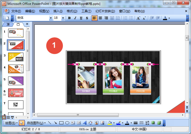Image resolution: width=191 pixels, height=134 pixels.
Task: Select slide 7 QR code thumbnail
Action: click(16, 105)
